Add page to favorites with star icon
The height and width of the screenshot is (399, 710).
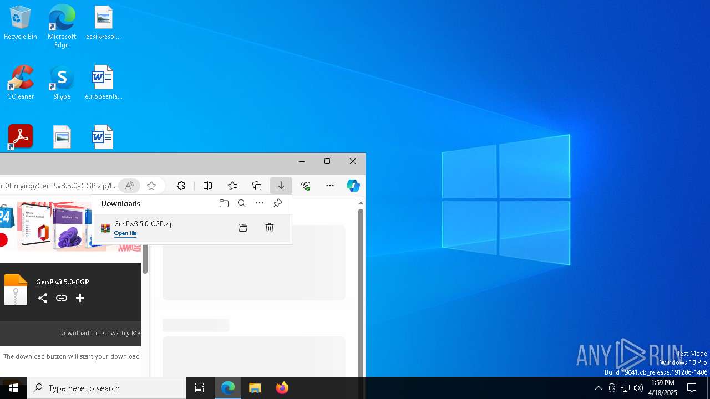click(x=151, y=186)
